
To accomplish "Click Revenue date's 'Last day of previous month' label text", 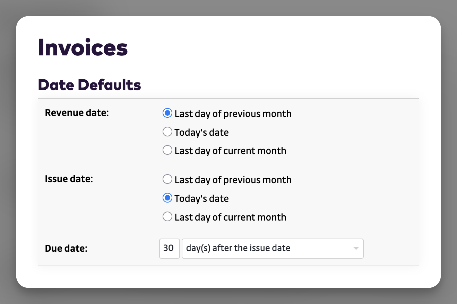I will pyautogui.click(x=233, y=114).
